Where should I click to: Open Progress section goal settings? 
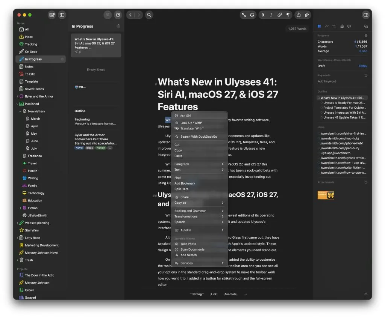point(366,36)
